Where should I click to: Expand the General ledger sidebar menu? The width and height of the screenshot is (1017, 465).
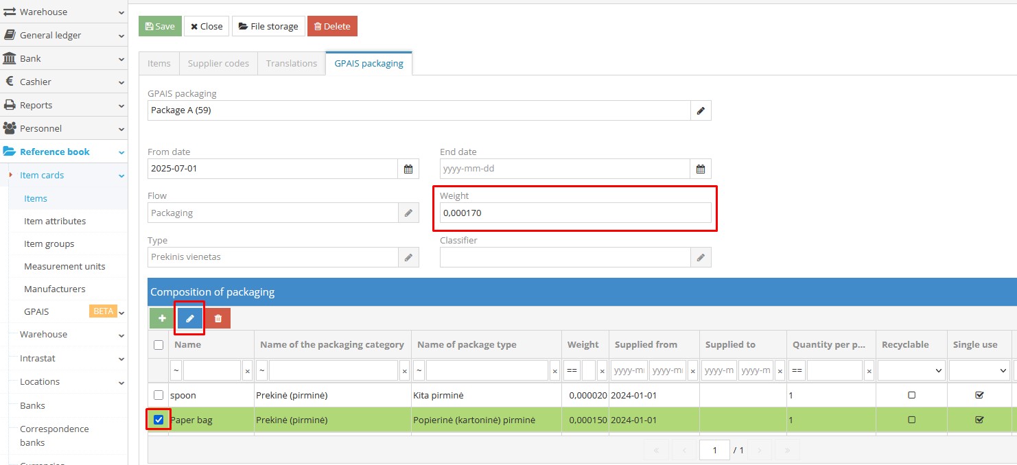point(64,35)
